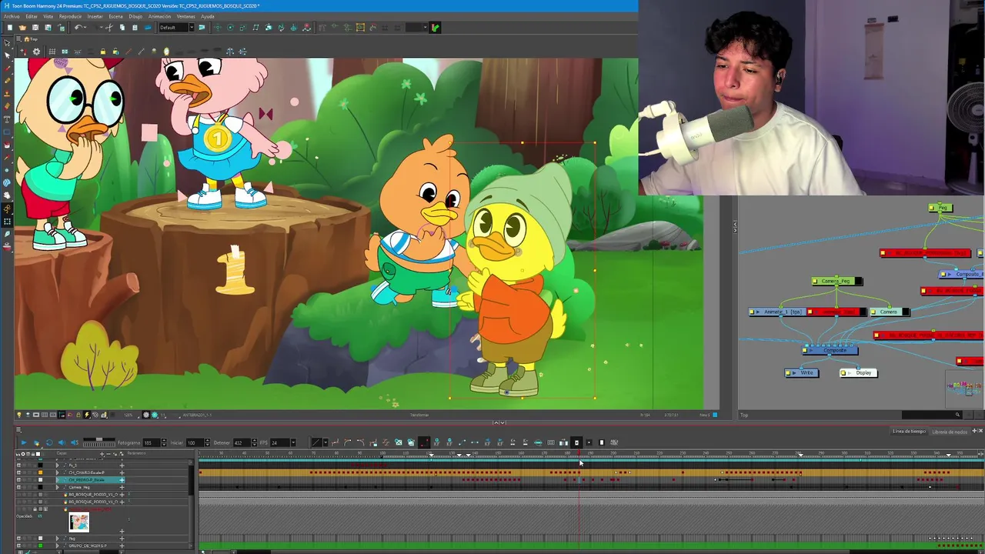Screen dimensions: 985x554
Task: Click the New scene icon in top toolbar
Action: [x=9, y=28]
